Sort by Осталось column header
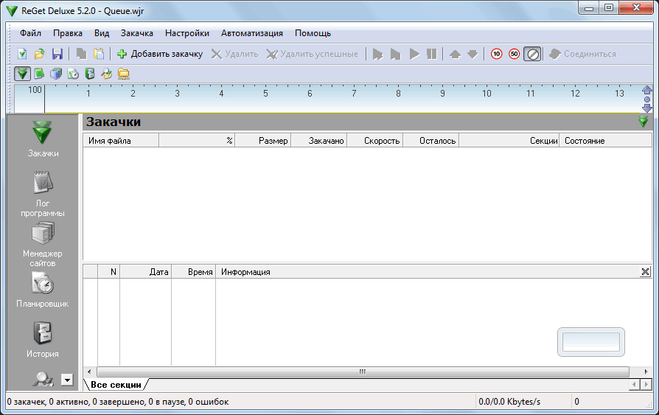 pos(430,141)
